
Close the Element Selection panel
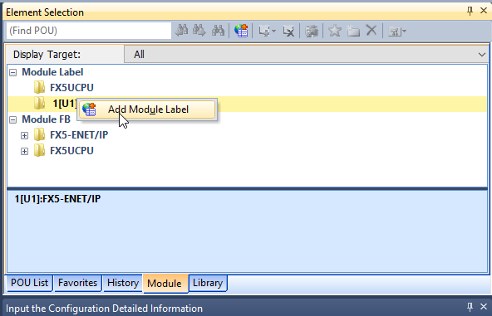pos(484,11)
